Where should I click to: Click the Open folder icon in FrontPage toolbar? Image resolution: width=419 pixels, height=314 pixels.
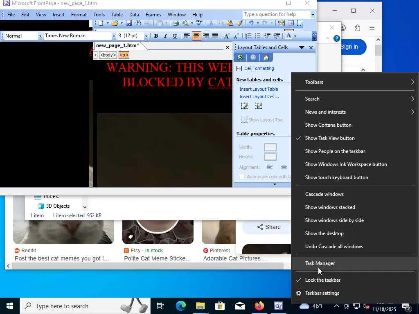(115, 23)
